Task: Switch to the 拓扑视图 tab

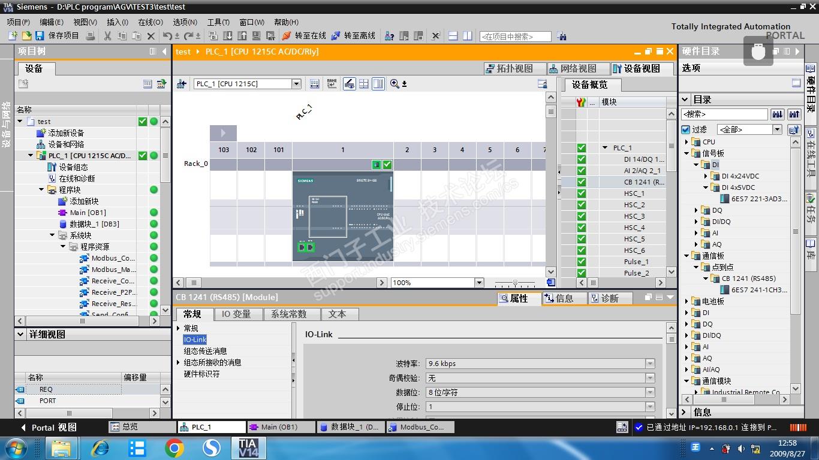Action: pyautogui.click(x=514, y=68)
